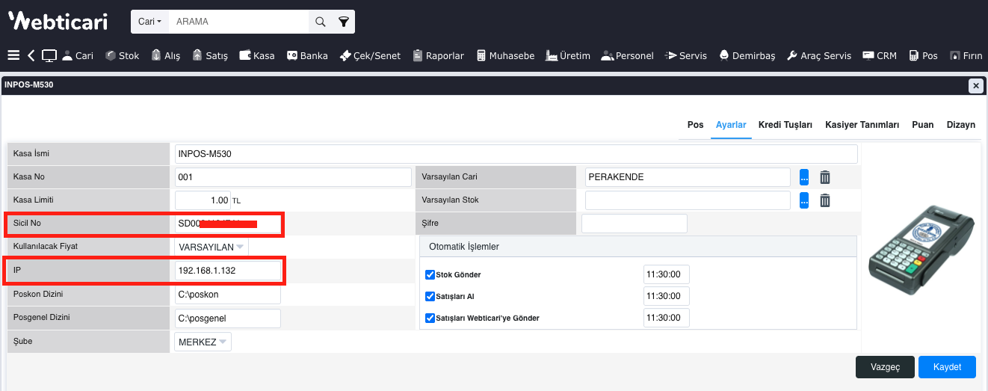
Task: Click the Vazgeç button
Action: coord(885,367)
